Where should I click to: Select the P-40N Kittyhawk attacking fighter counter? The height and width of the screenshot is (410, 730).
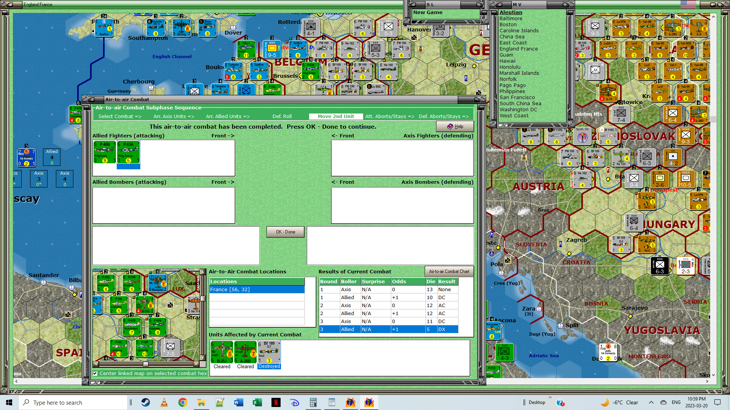[x=105, y=152]
